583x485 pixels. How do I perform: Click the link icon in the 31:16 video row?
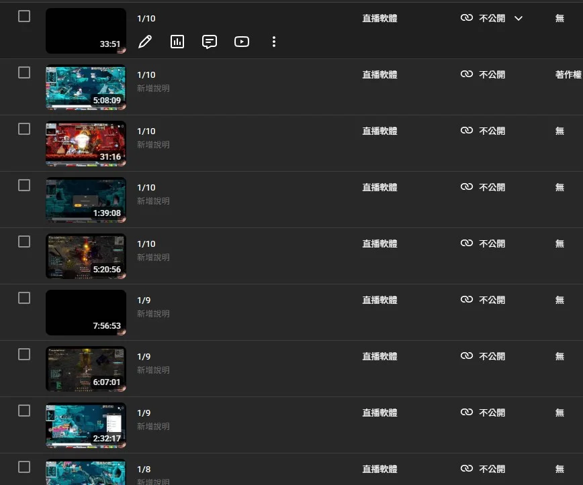[x=467, y=131]
